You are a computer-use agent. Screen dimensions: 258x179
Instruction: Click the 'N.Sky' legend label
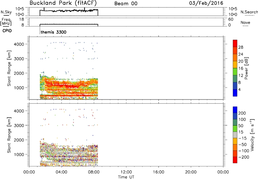[6, 12]
